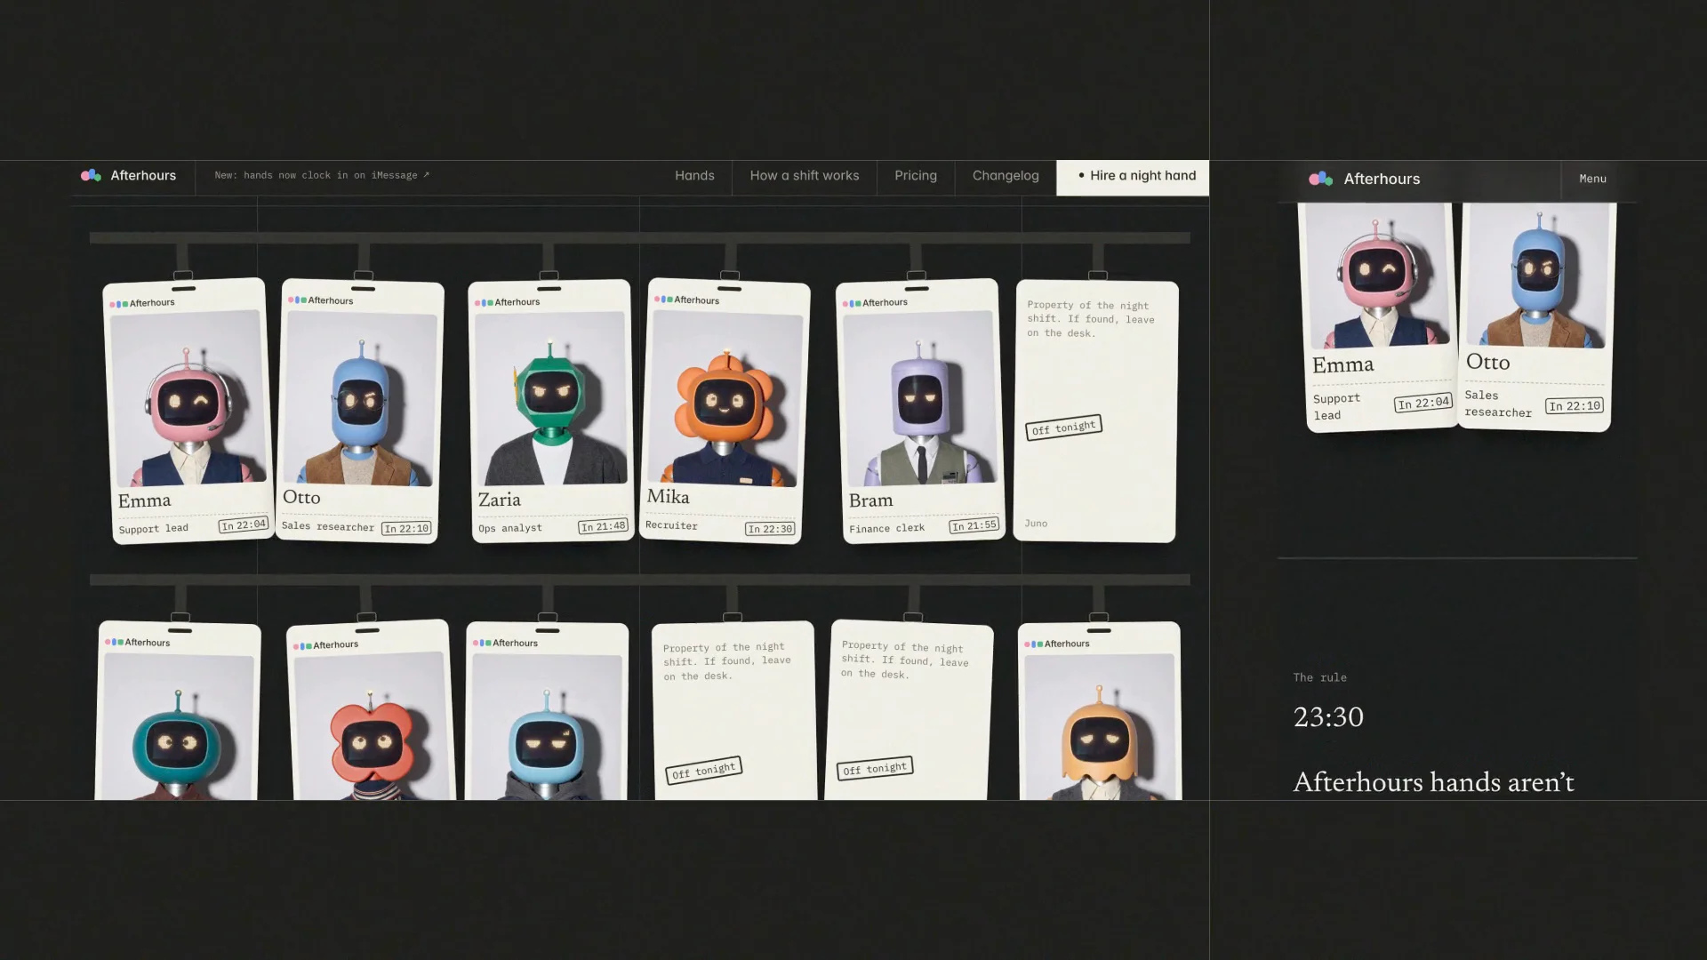This screenshot has height=960, width=1707.
Task: Go to the Pricing page
Action: [x=916, y=176]
